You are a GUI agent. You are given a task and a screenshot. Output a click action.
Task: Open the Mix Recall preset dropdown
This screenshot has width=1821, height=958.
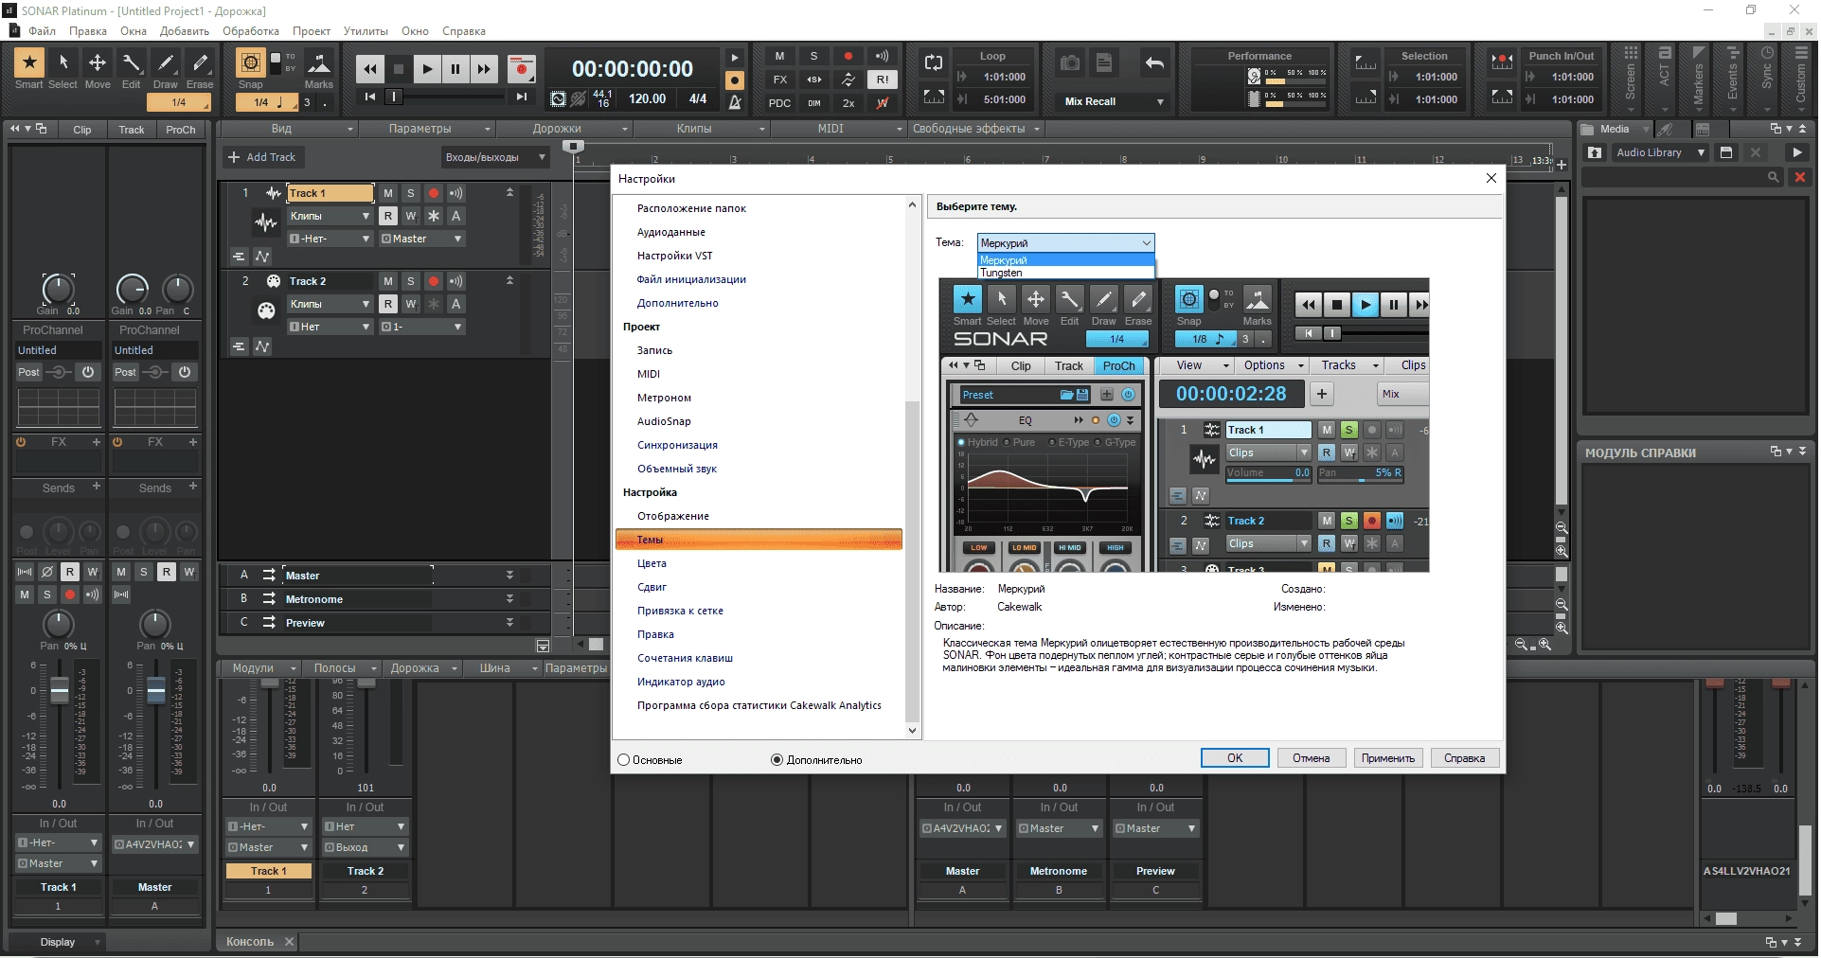click(x=1114, y=101)
